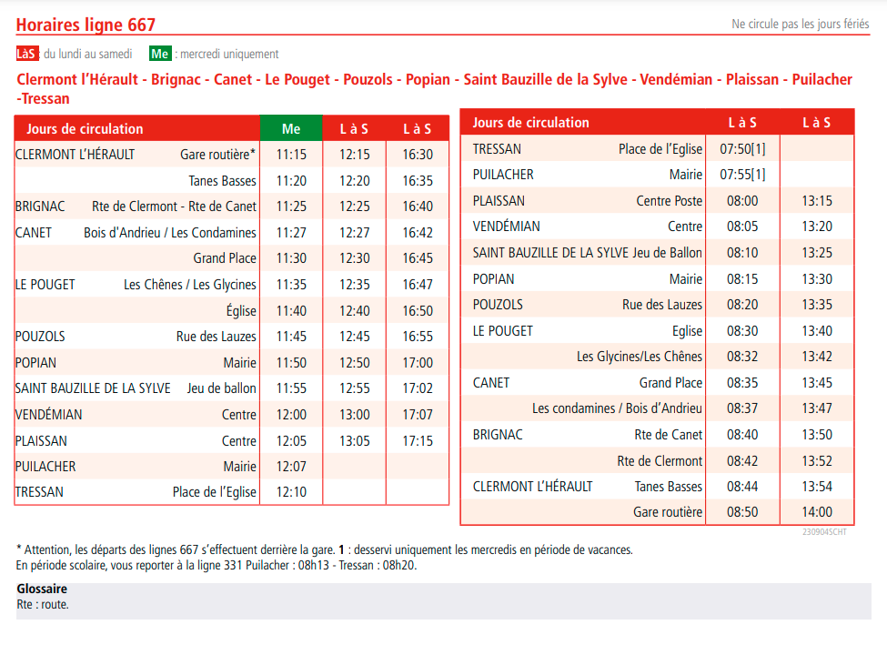Select 'Les condamines / Bois d'Andrieu' stop

tap(617, 408)
